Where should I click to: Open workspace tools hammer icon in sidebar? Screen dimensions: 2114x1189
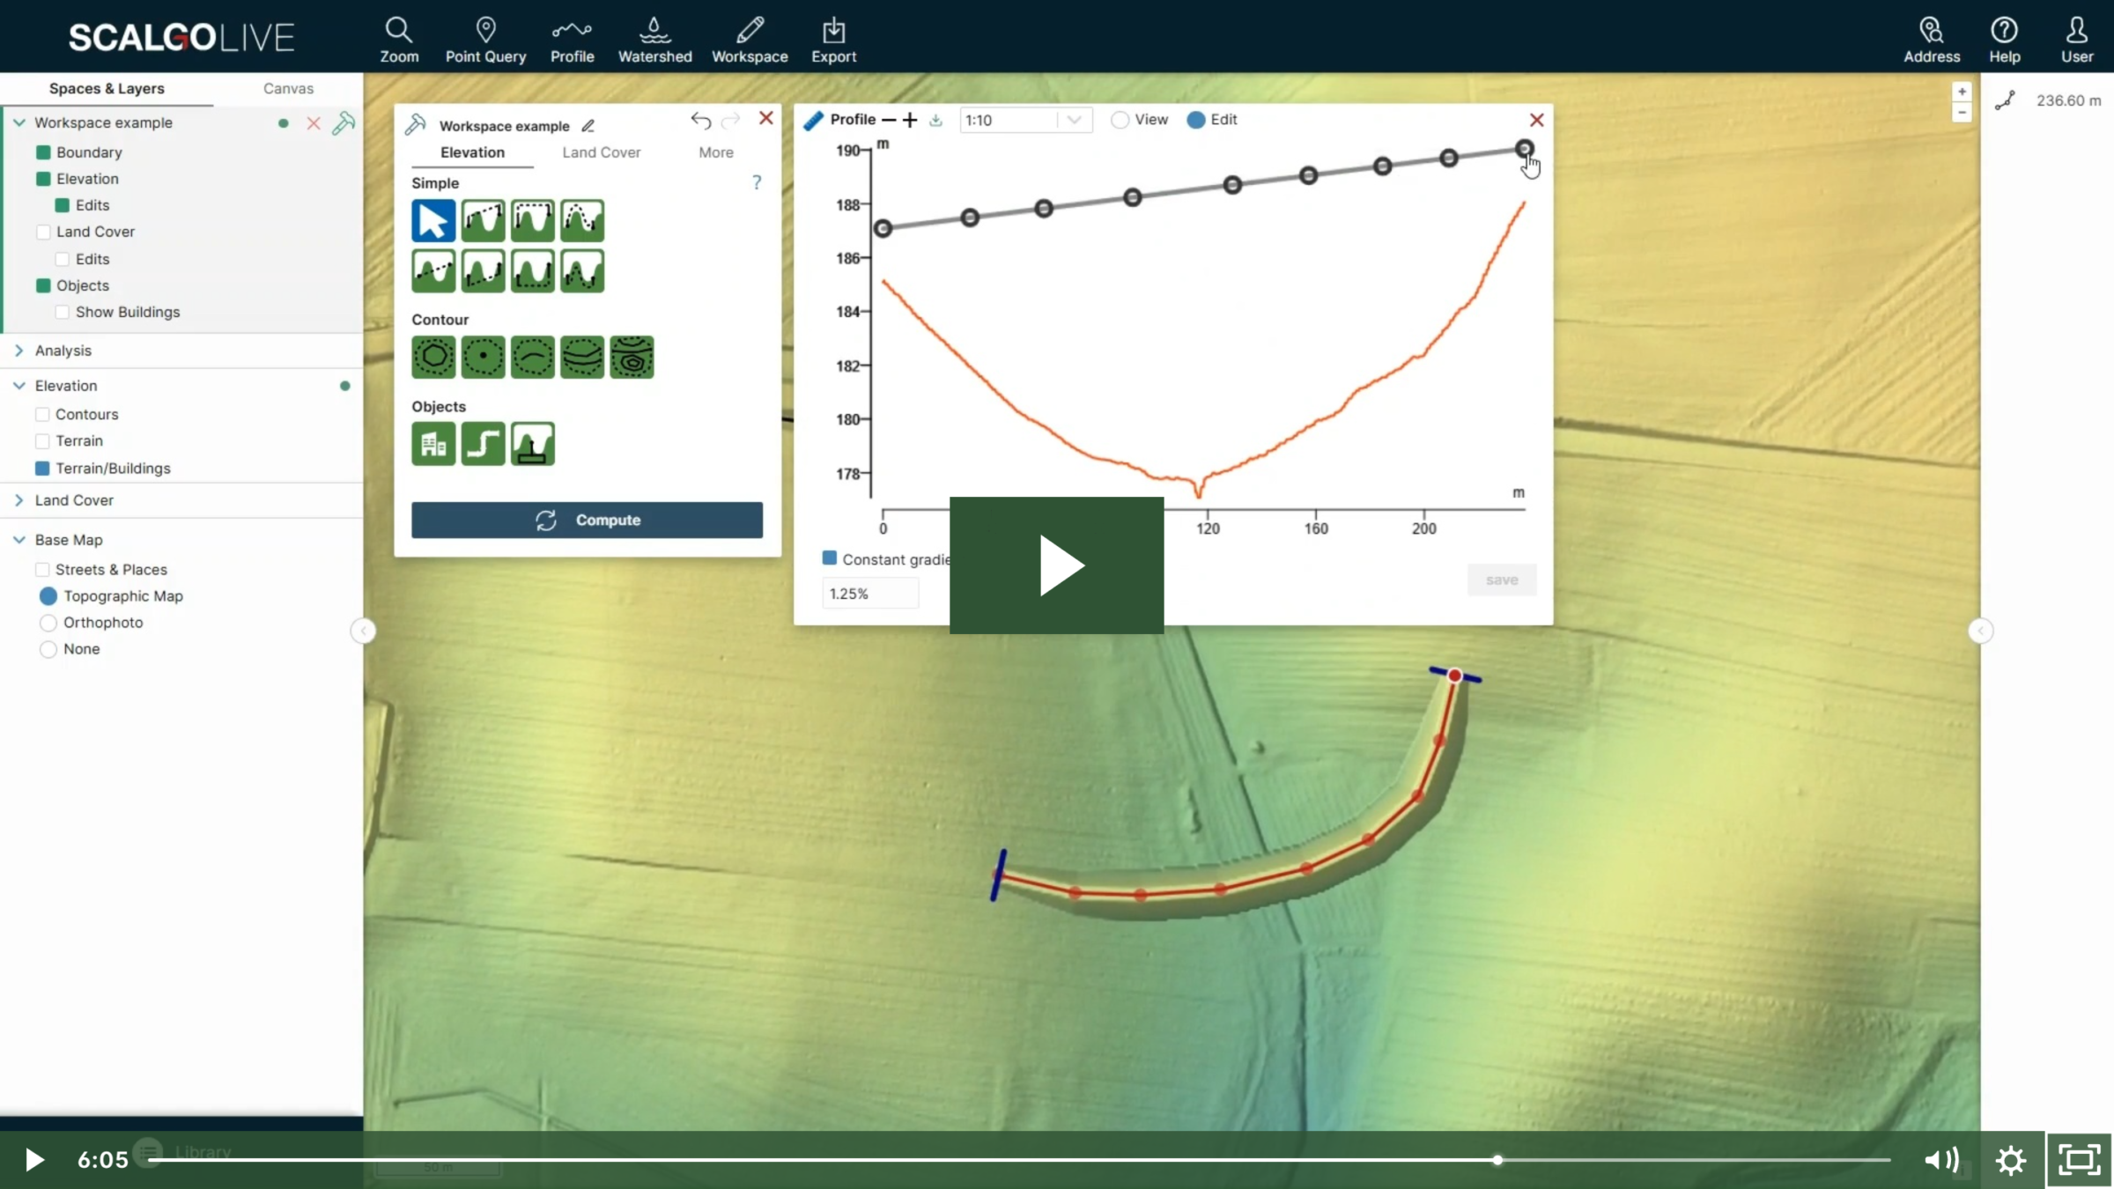[344, 123]
